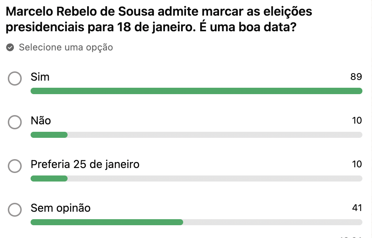Select the Sim radio button
372x238 pixels.
click(15, 79)
